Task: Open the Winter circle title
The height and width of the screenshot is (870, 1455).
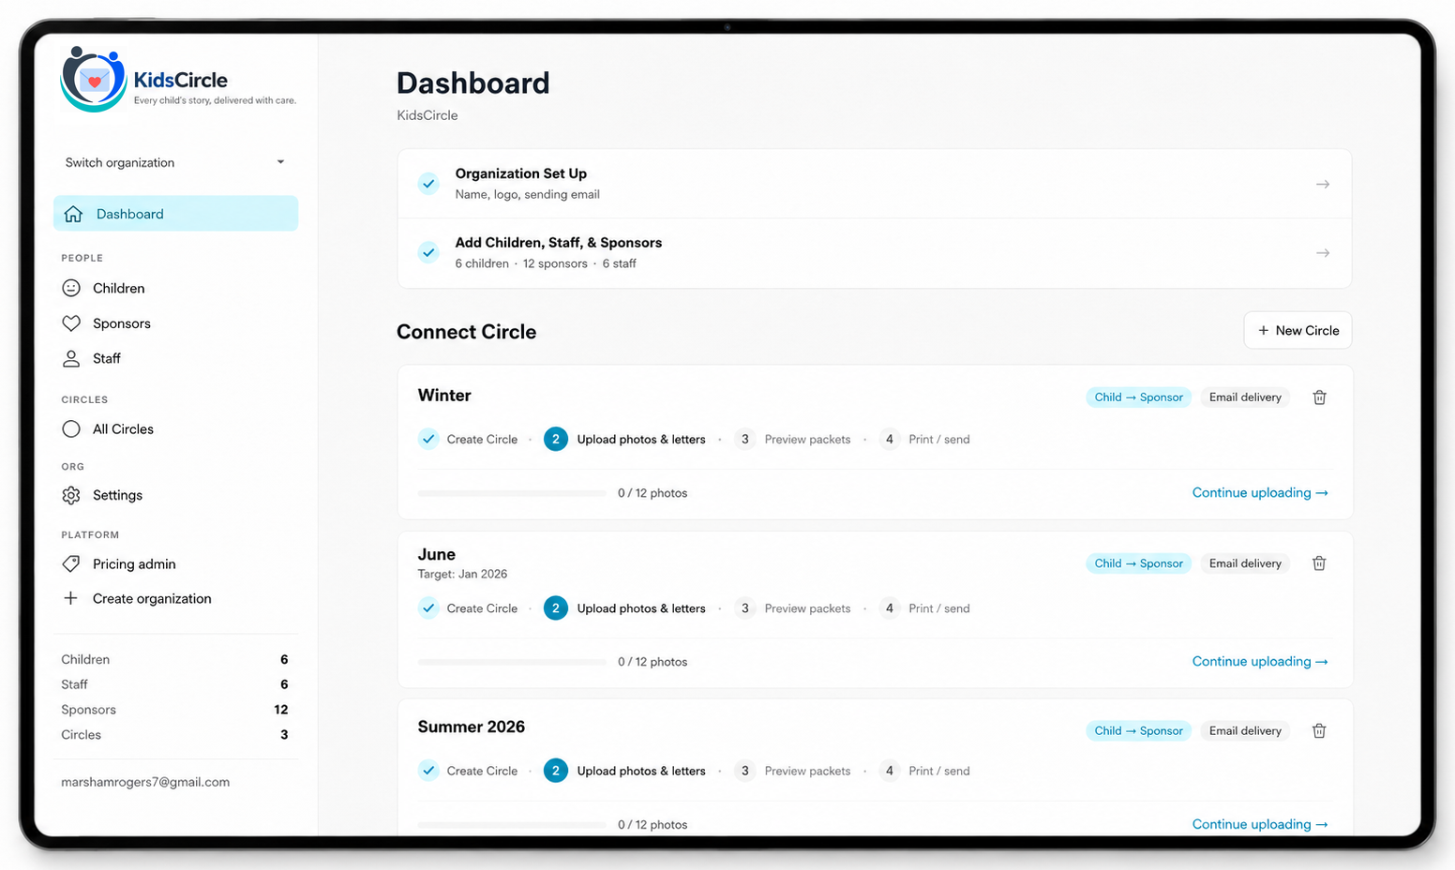Action: coord(444,396)
